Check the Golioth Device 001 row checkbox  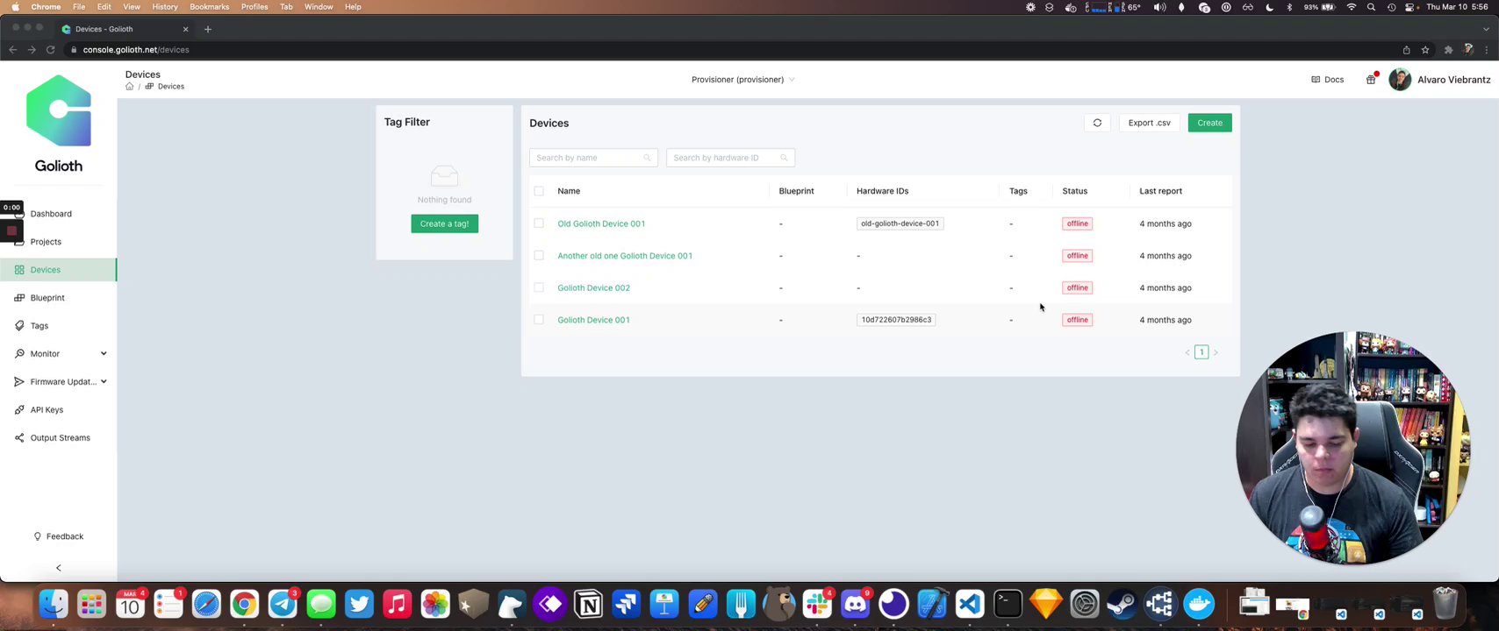539,320
